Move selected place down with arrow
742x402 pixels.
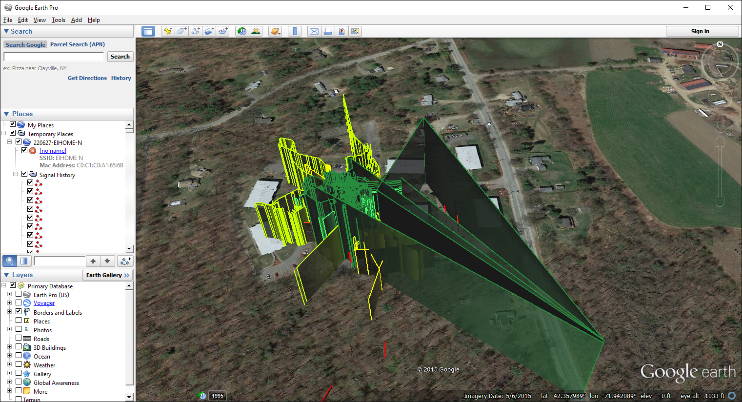(107, 261)
